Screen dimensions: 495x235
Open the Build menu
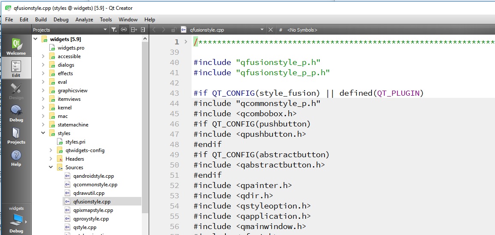tap(41, 20)
